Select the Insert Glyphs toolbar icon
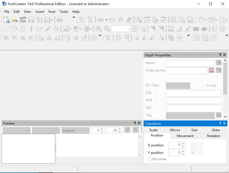This screenshot has height=173, width=229. (x=90, y=20)
